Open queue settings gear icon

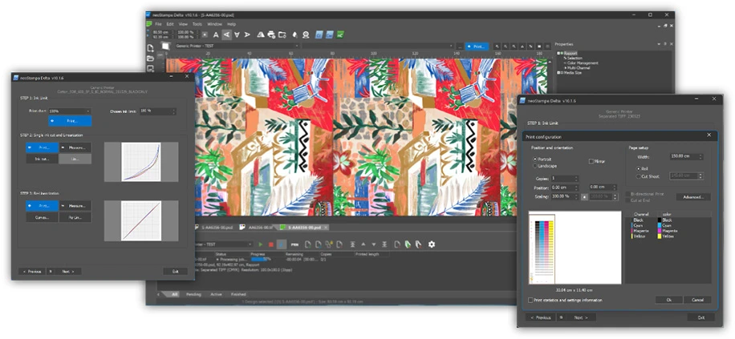(432, 244)
